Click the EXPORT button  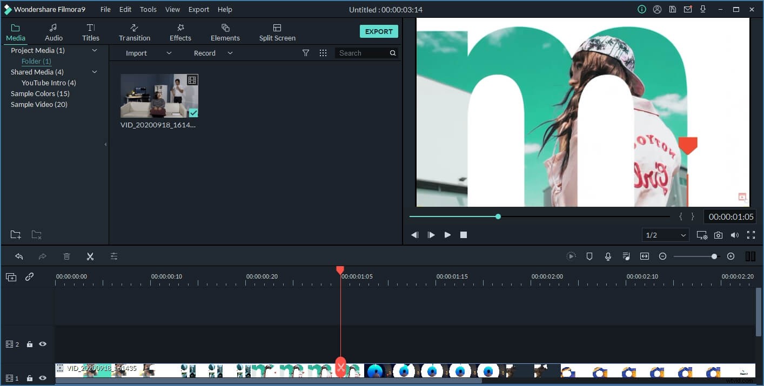click(379, 31)
